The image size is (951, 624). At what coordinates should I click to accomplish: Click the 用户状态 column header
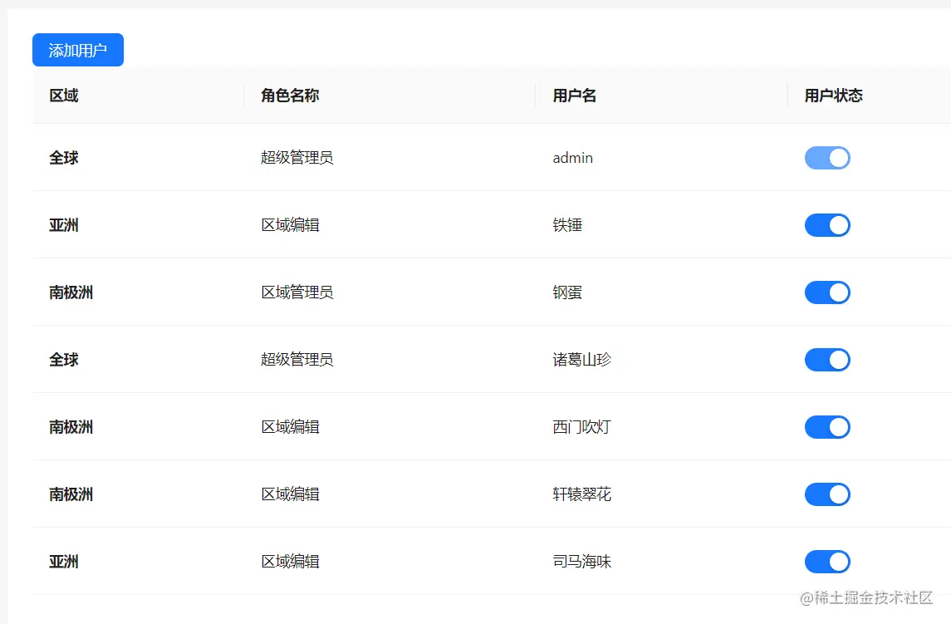833,96
